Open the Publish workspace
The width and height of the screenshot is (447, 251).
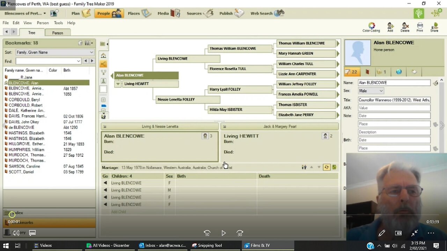232,13
